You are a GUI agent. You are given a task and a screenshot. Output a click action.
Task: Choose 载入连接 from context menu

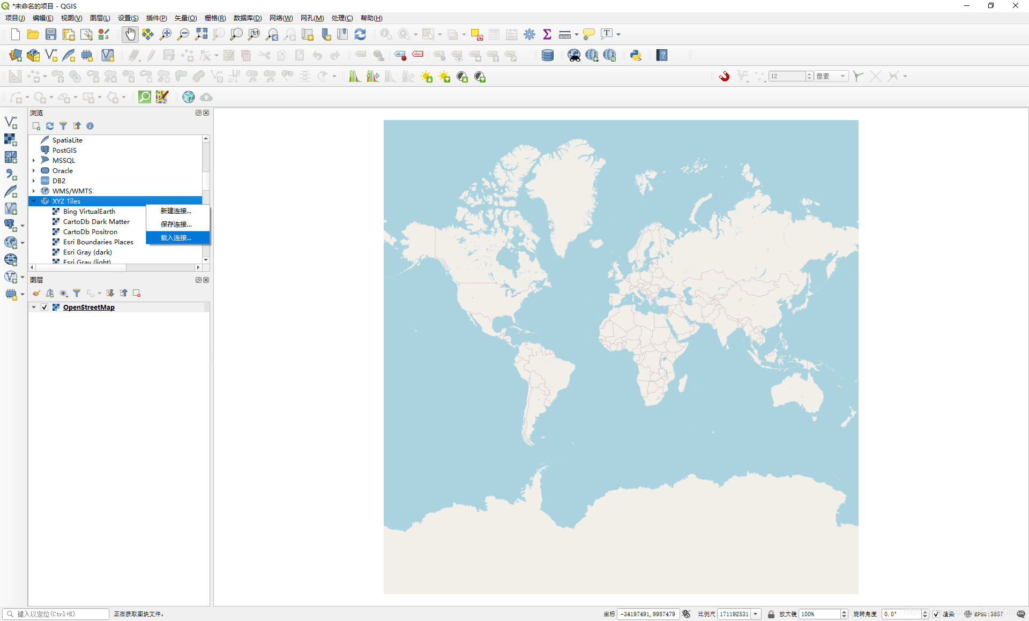coord(178,237)
